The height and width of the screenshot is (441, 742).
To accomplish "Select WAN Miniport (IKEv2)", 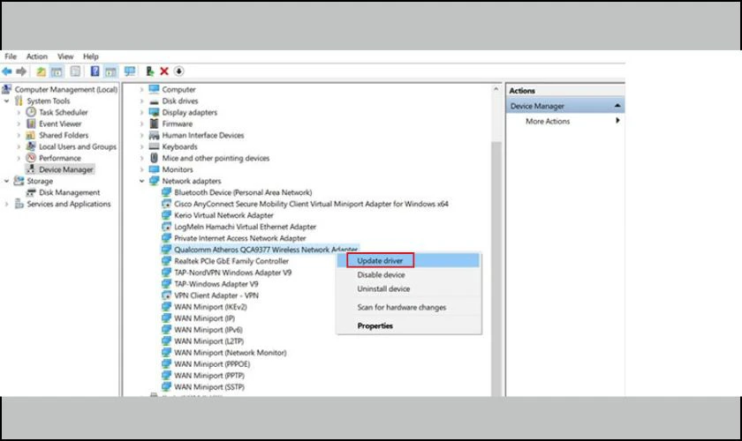I will (x=210, y=307).
